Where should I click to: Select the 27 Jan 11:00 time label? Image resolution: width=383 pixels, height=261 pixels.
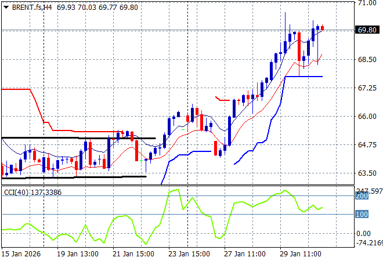coord(245,254)
